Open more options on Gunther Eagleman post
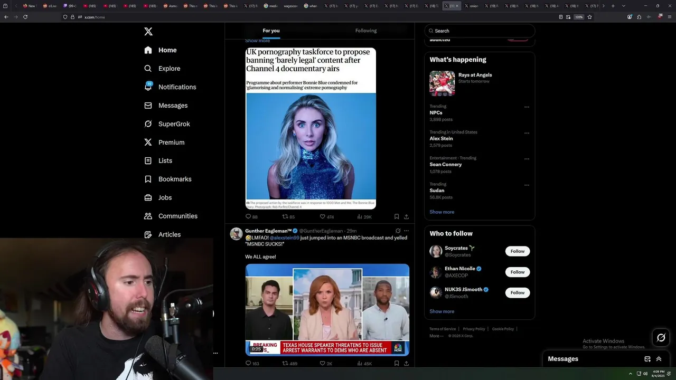 (406, 231)
